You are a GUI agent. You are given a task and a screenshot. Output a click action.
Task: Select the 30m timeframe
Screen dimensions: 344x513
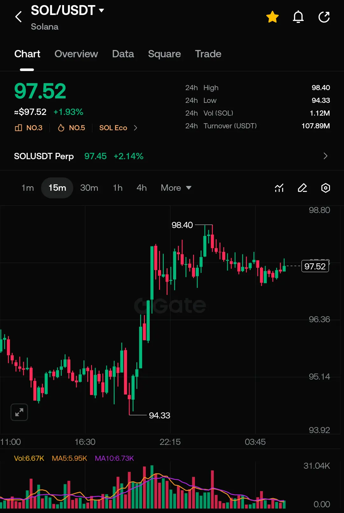[89, 188]
